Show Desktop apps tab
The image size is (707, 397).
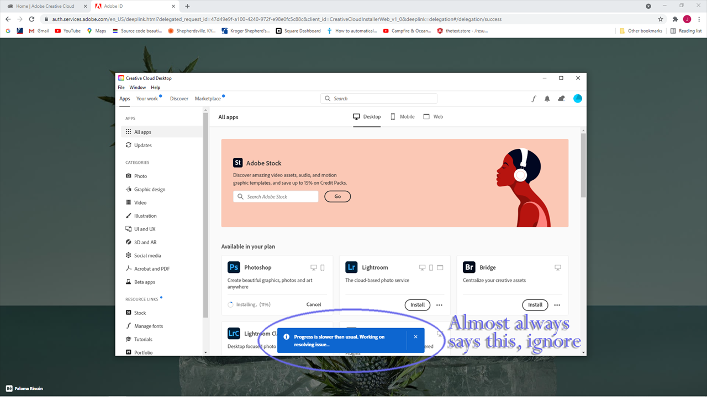pos(367,117)
